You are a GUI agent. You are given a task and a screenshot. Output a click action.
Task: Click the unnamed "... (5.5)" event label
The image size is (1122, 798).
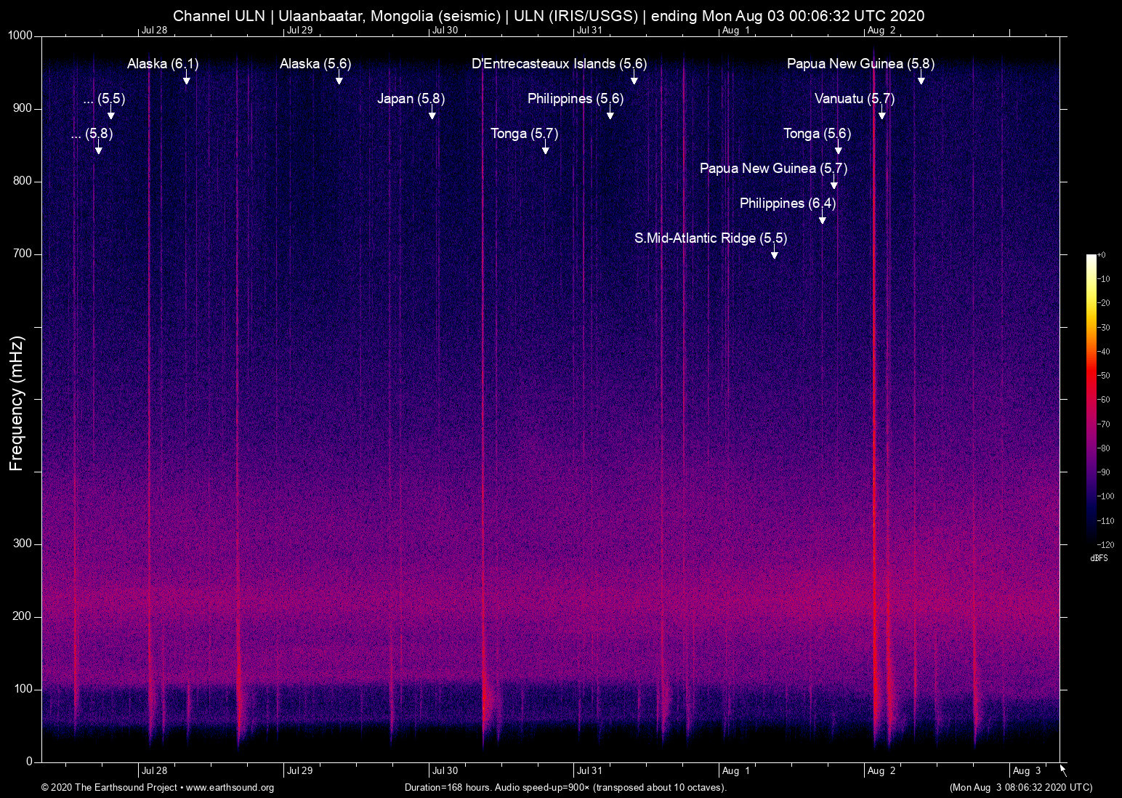104,99
